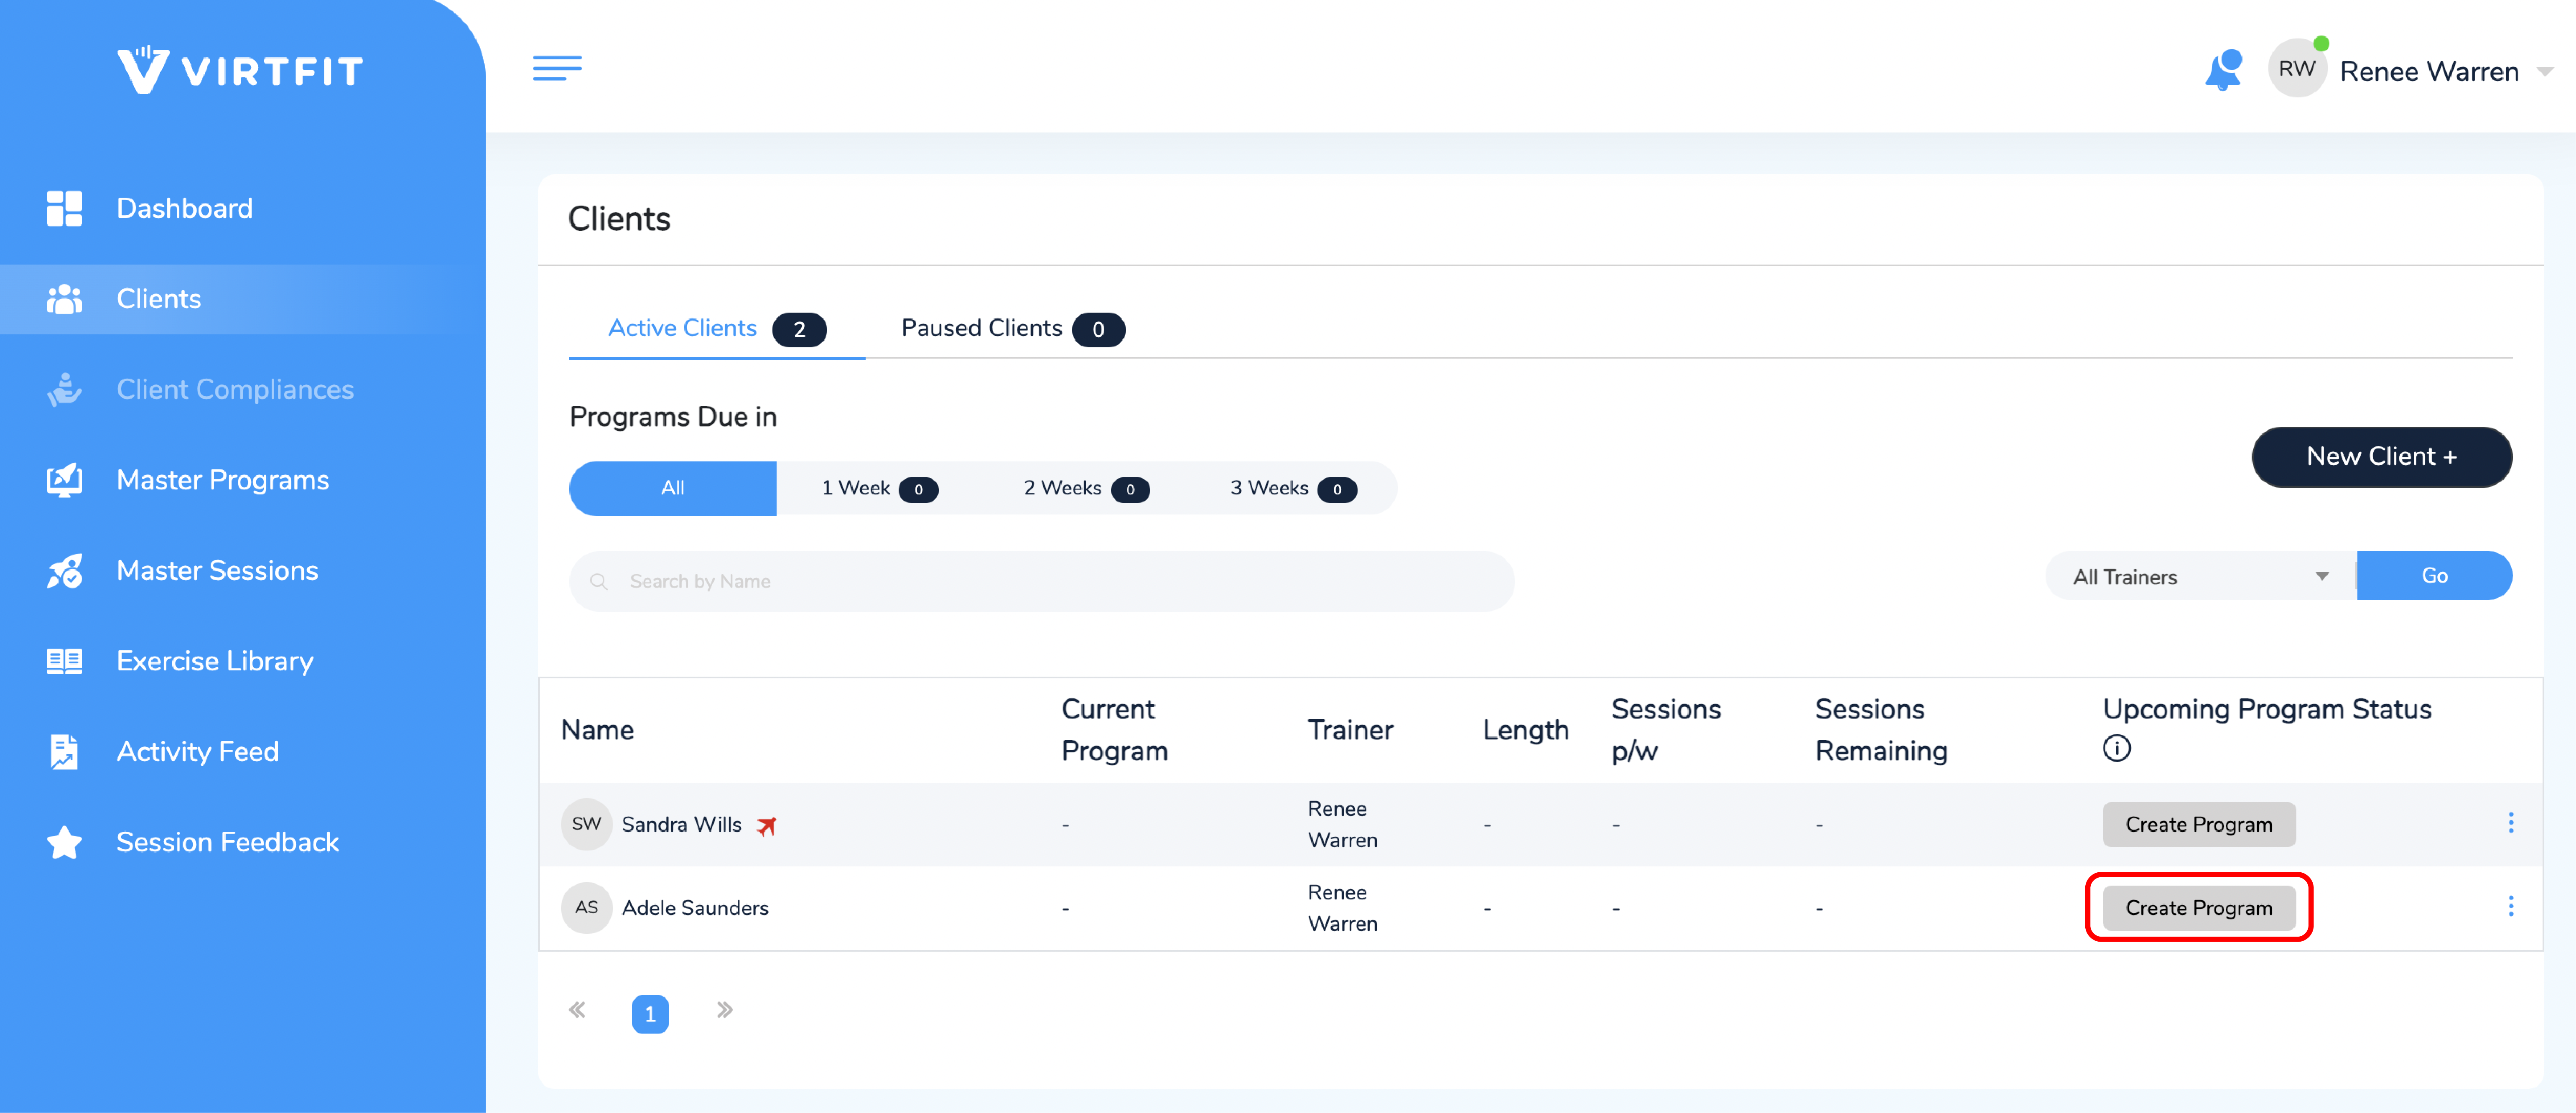Open options menu for Adele Saunders row
This screenshot has height=1113, width=2576.
[2510, 906]
